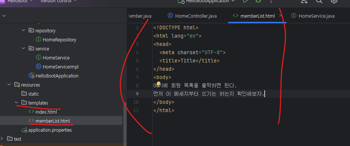350x146 pixels.
Task: Click the static folder icon
Action: tap(24, 94)
